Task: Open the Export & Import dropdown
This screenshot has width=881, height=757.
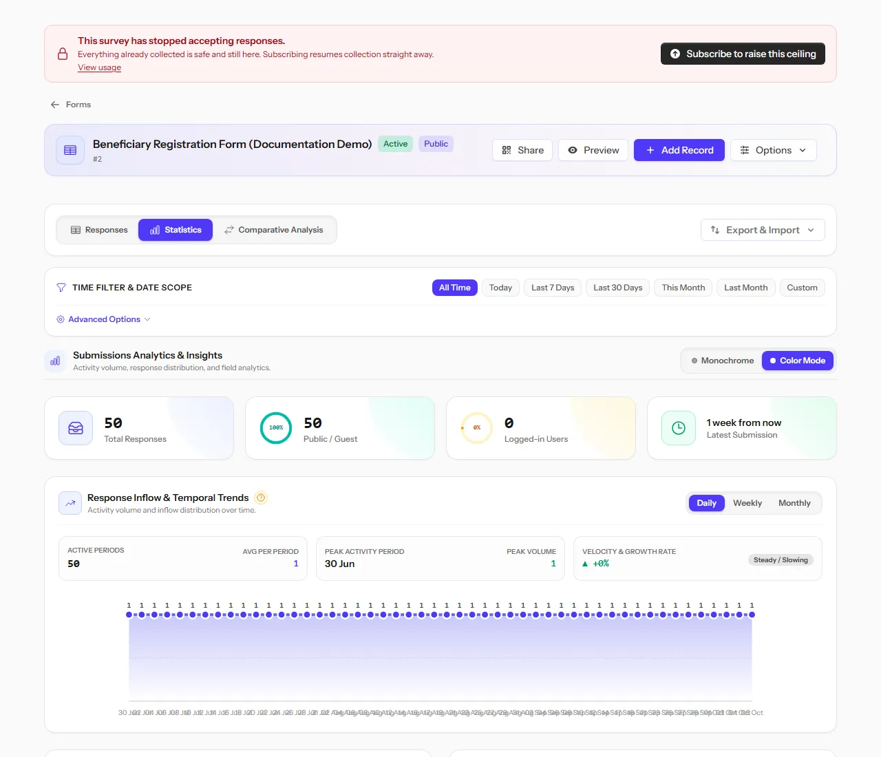Action: 763,230
